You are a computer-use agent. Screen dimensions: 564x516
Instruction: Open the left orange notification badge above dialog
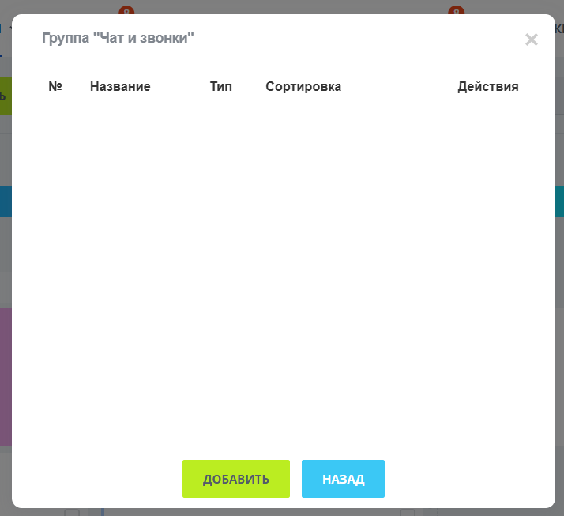[126, 10]
